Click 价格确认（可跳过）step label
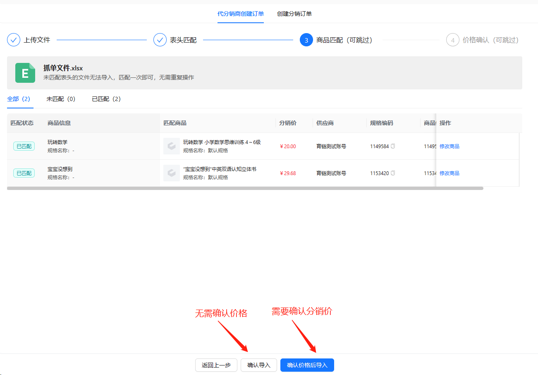The image size is (538, 375). click(490, 40)
